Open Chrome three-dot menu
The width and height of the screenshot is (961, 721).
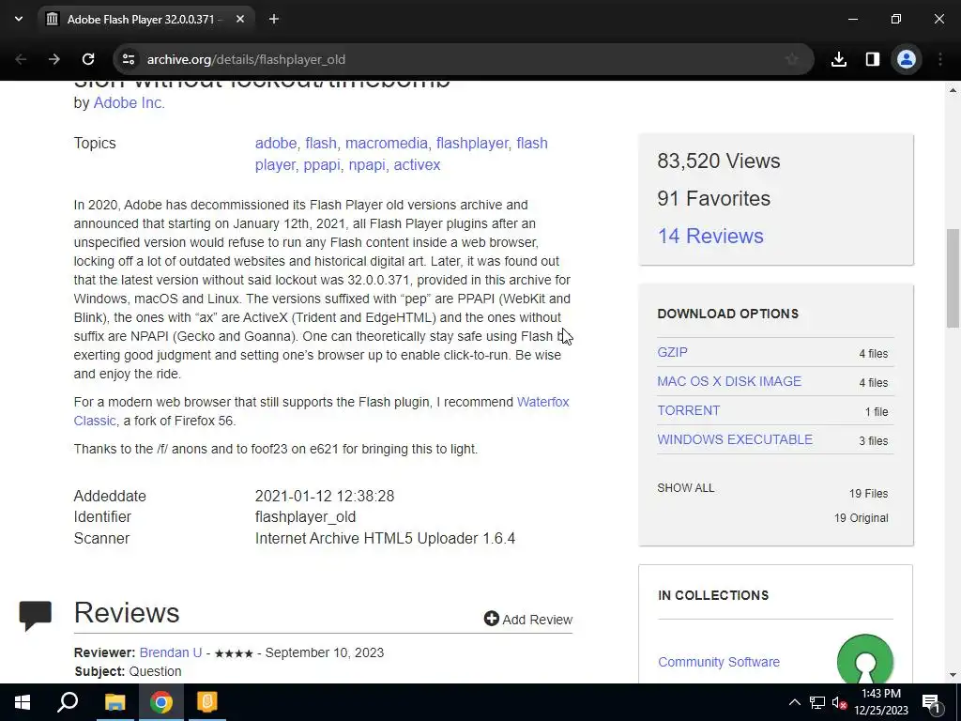[940, 59]
